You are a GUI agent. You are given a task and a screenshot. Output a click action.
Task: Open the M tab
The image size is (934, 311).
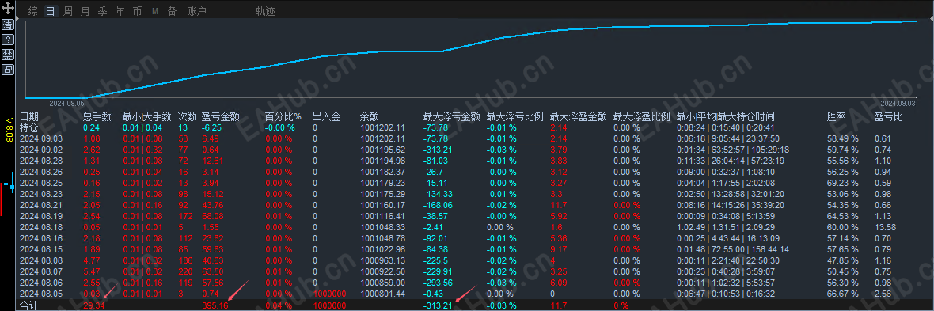pyautogui.click(x=155, y=11)
